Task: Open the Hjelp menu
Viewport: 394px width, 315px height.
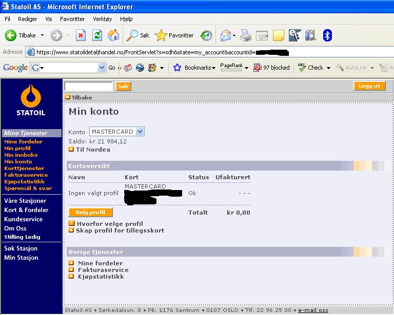Action: click(x=126, y=19)
